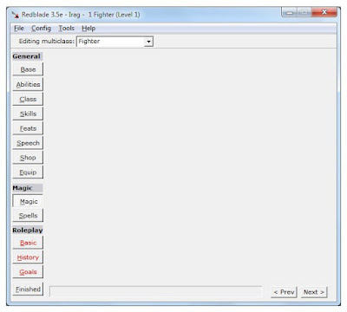Go to the Base section
This screenshot has height=312, width=347.
point(28,69)
